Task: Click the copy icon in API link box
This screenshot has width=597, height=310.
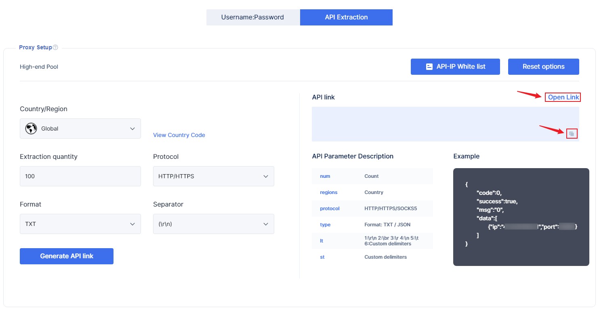Action: [572, 134]
